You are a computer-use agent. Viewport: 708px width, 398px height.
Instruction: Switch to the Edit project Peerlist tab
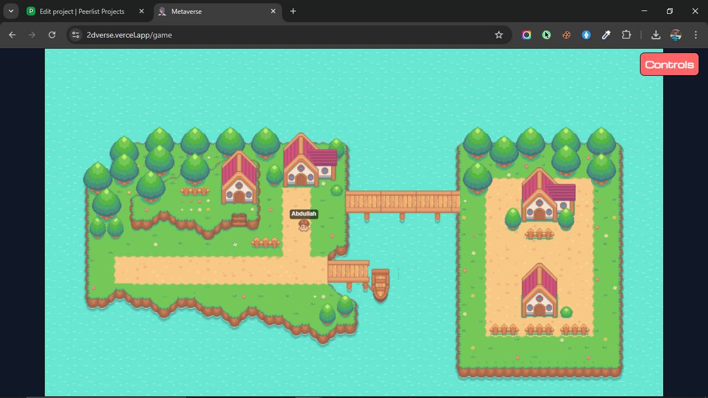coord(82,11)
